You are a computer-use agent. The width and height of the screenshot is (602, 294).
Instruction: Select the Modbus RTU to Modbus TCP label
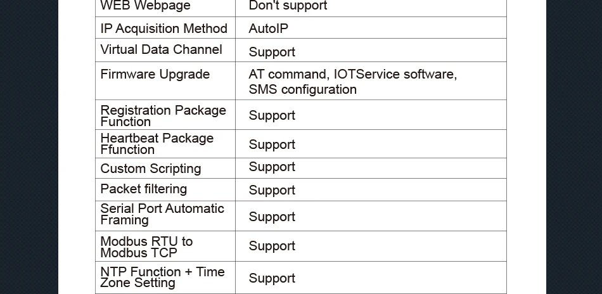(x=146, y=246)
